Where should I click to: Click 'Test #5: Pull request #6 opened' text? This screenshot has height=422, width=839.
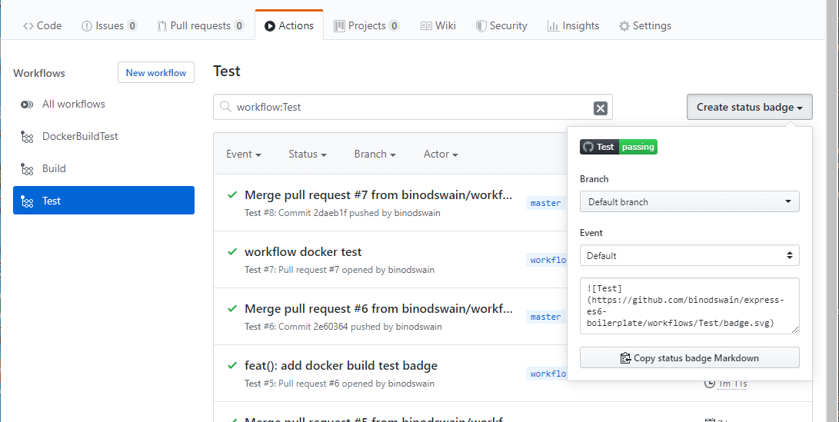[x=339, y=384]
